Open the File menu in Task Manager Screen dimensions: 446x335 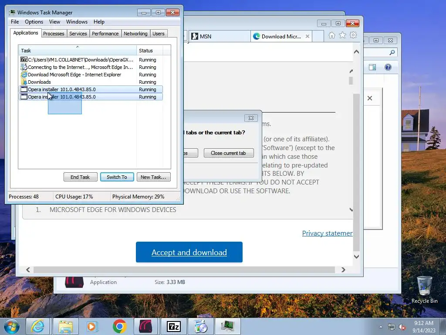click(x=15, y=22)
